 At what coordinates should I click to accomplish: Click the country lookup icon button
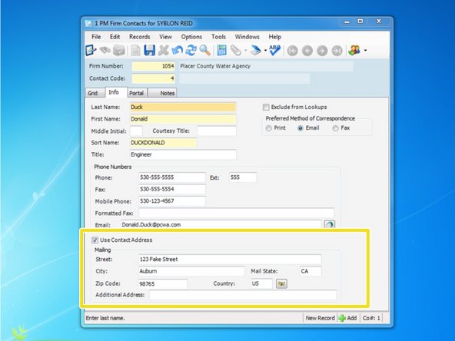click(281, 283)
